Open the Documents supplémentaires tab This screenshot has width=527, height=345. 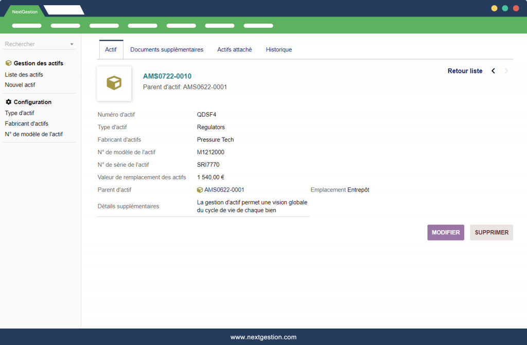[x=167, y=50]
